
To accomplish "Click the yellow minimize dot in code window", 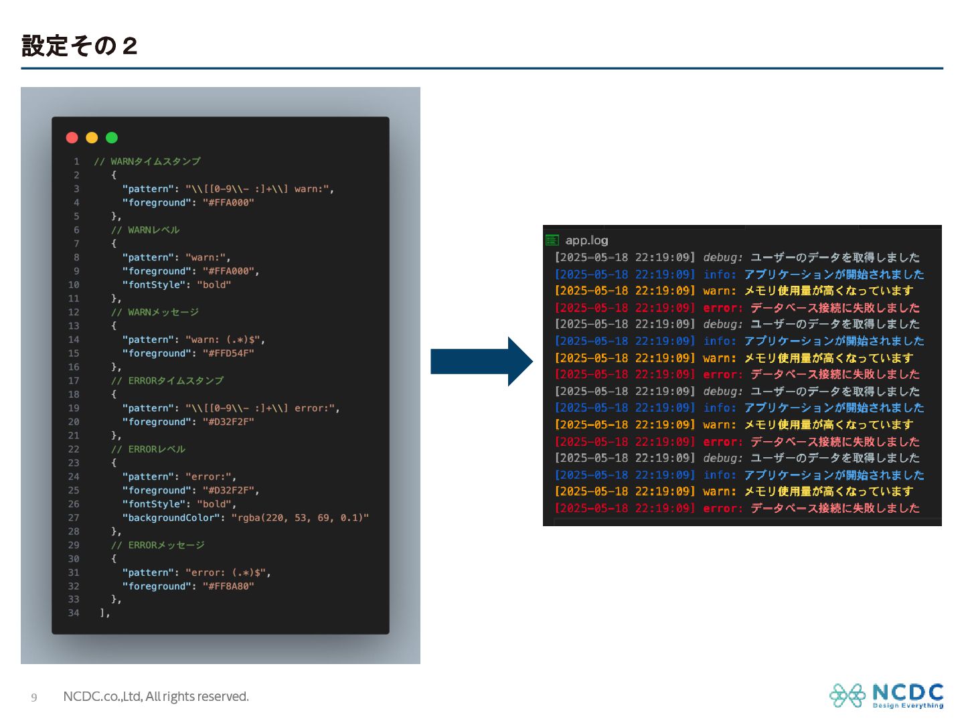I will click(x=92, y=138).
